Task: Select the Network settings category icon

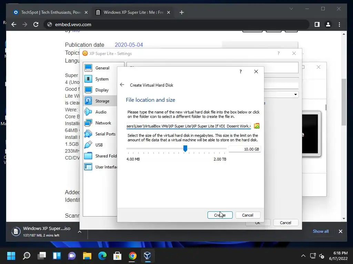Action: [88, 123]
